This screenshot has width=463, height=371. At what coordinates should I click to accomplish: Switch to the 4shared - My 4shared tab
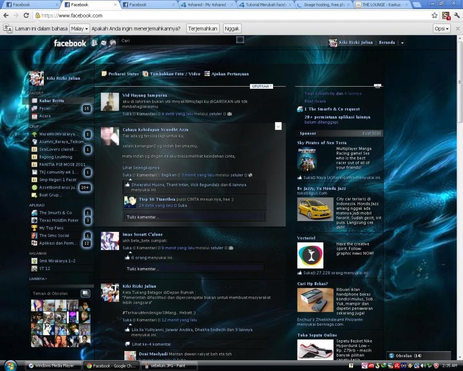(207, 5)
